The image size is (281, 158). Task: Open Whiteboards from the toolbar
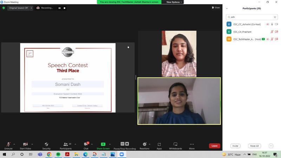point(175,146)
